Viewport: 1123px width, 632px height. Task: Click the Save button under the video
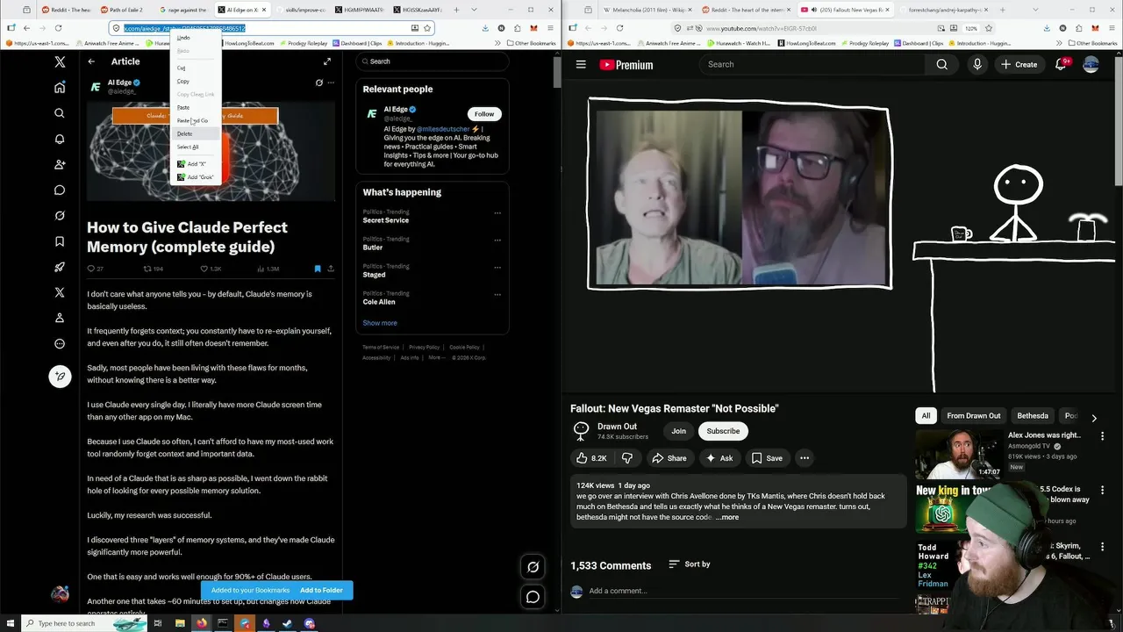(x=767, y=457)
